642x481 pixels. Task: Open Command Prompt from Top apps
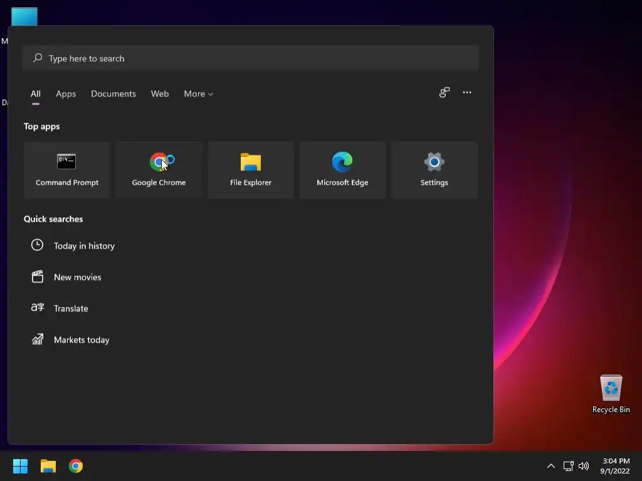pos(67,170)
